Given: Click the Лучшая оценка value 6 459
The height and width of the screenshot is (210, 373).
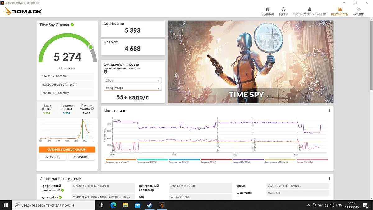Looking at the screenshot, I should pyautogui.click(x=86, y=113).
